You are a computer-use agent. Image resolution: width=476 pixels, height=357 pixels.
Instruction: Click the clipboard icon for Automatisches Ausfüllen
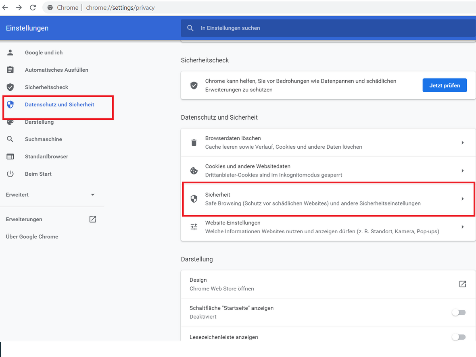(10, 70)
